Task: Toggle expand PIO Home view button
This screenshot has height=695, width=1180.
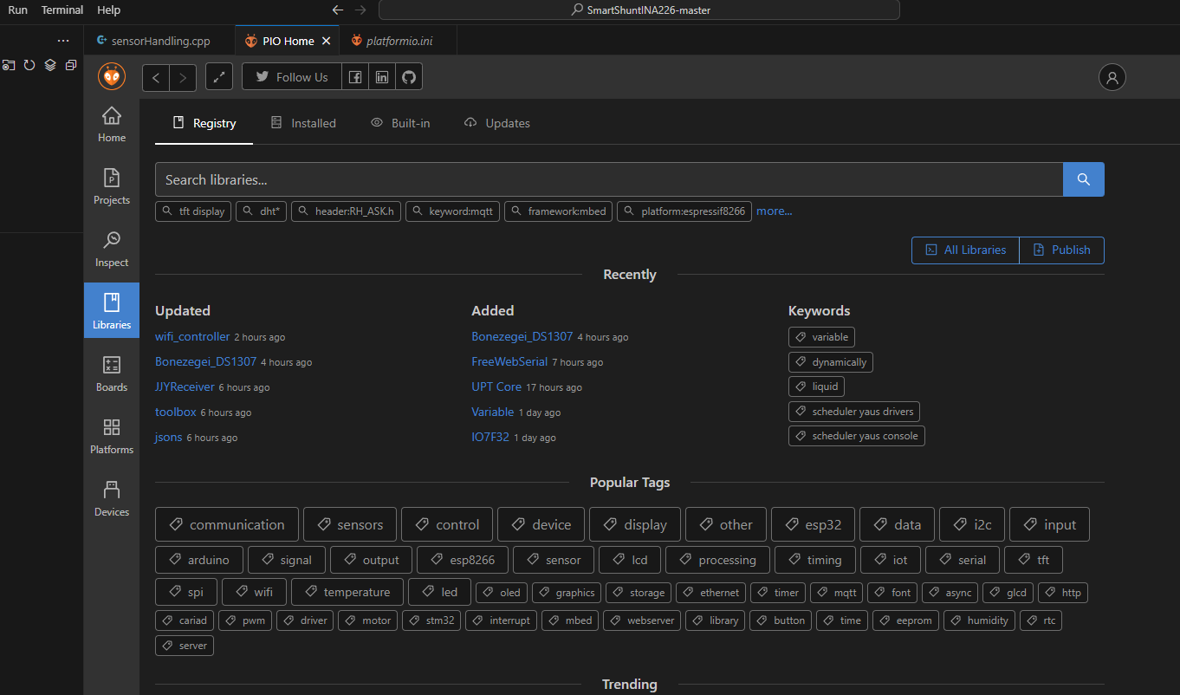Action: 219,77
